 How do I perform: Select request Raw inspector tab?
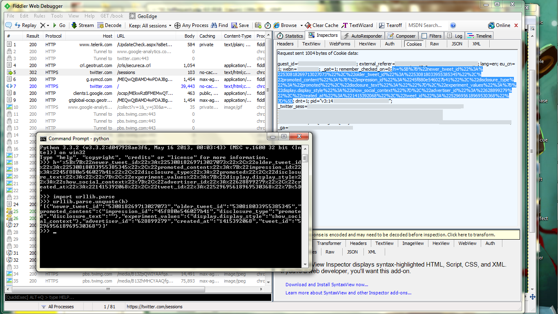[435, 44]
